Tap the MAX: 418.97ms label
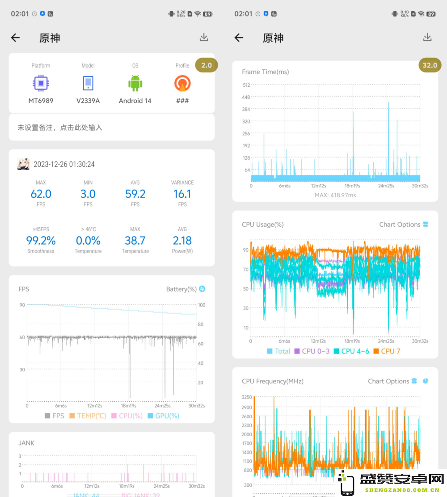Viewport: 447px width, 497px height. click(x=335, y=195)
